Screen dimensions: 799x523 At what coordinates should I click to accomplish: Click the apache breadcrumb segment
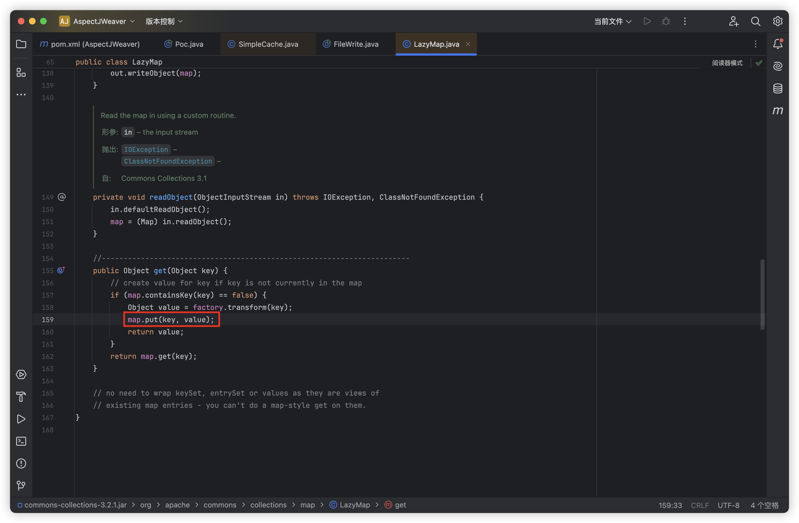177,505
